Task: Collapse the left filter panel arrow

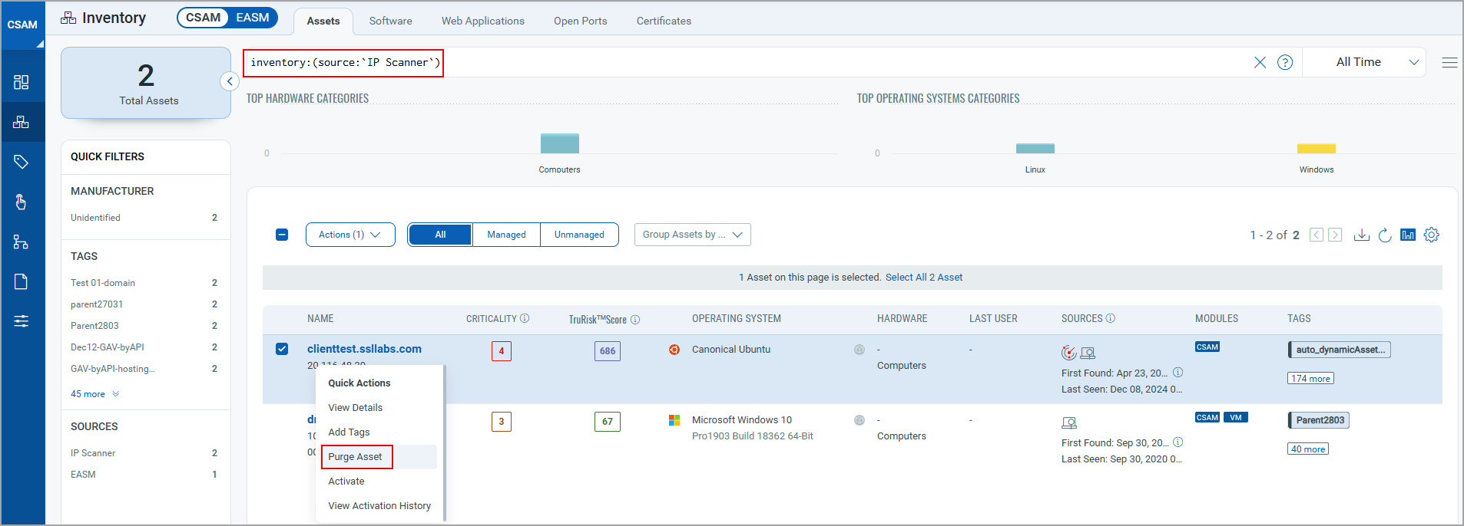Action: tap(230, 81)
